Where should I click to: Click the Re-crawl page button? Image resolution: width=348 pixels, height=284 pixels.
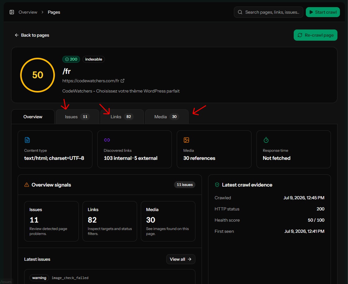coord(315,35)
